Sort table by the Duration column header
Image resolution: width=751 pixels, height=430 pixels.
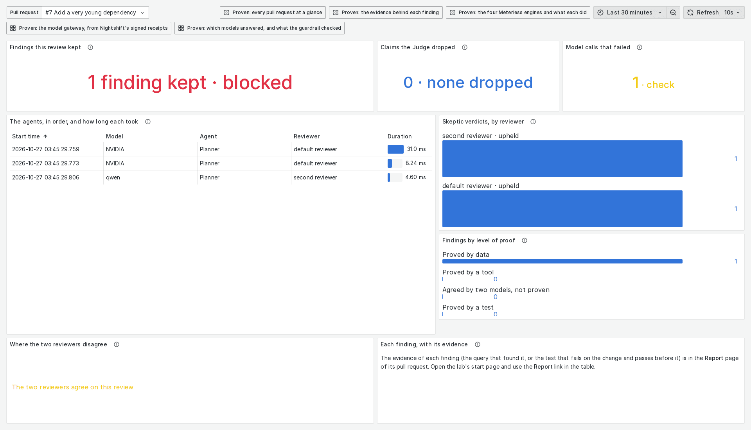pyautogui.click(x=400, y=136)
